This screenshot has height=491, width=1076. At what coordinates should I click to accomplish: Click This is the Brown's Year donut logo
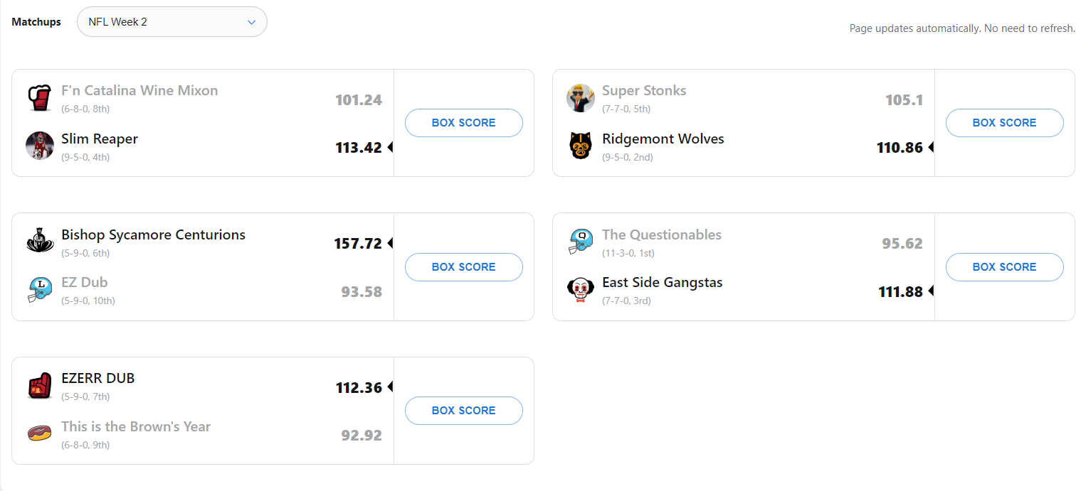40,433
